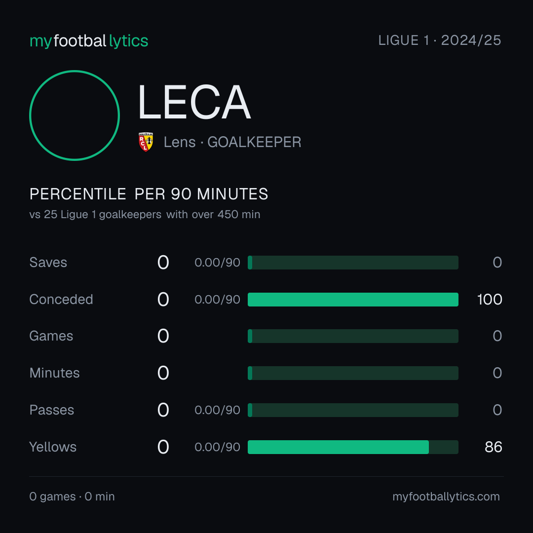Click the Conceded percentile bar

click(353, 300)
